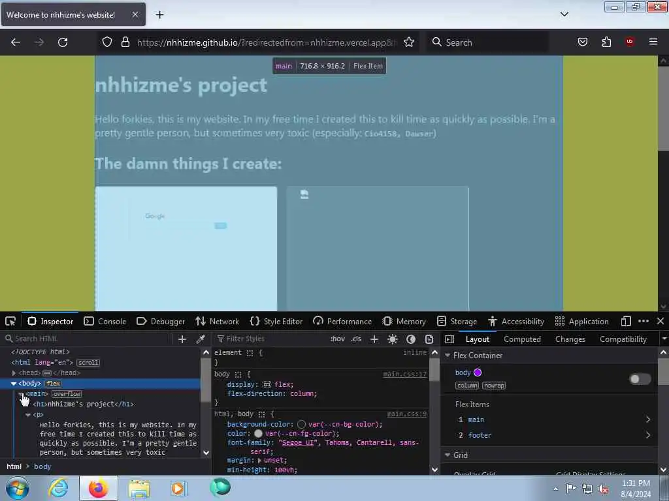Toggle print media simulation
The height and width of the screenshot is (501, 669).
(x=429, y=339)
